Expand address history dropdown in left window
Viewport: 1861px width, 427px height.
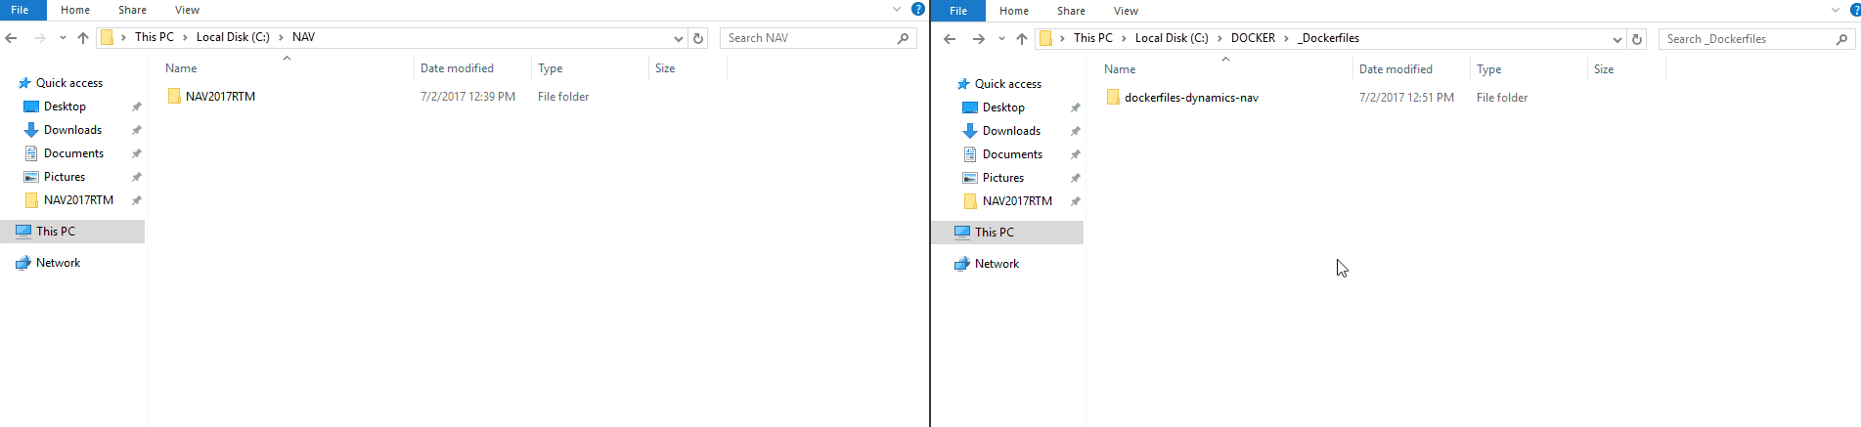click(679, 38)
